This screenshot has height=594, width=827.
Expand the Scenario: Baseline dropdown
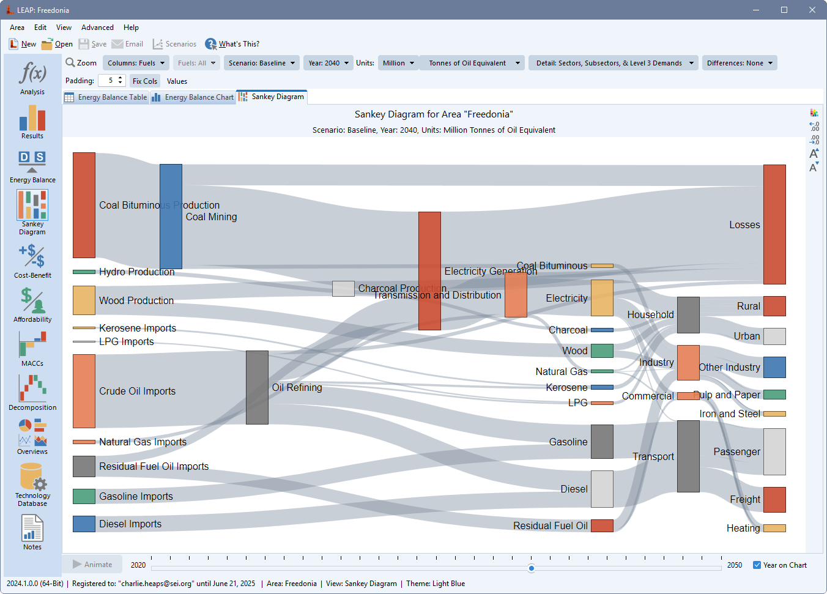click(261, 63)
